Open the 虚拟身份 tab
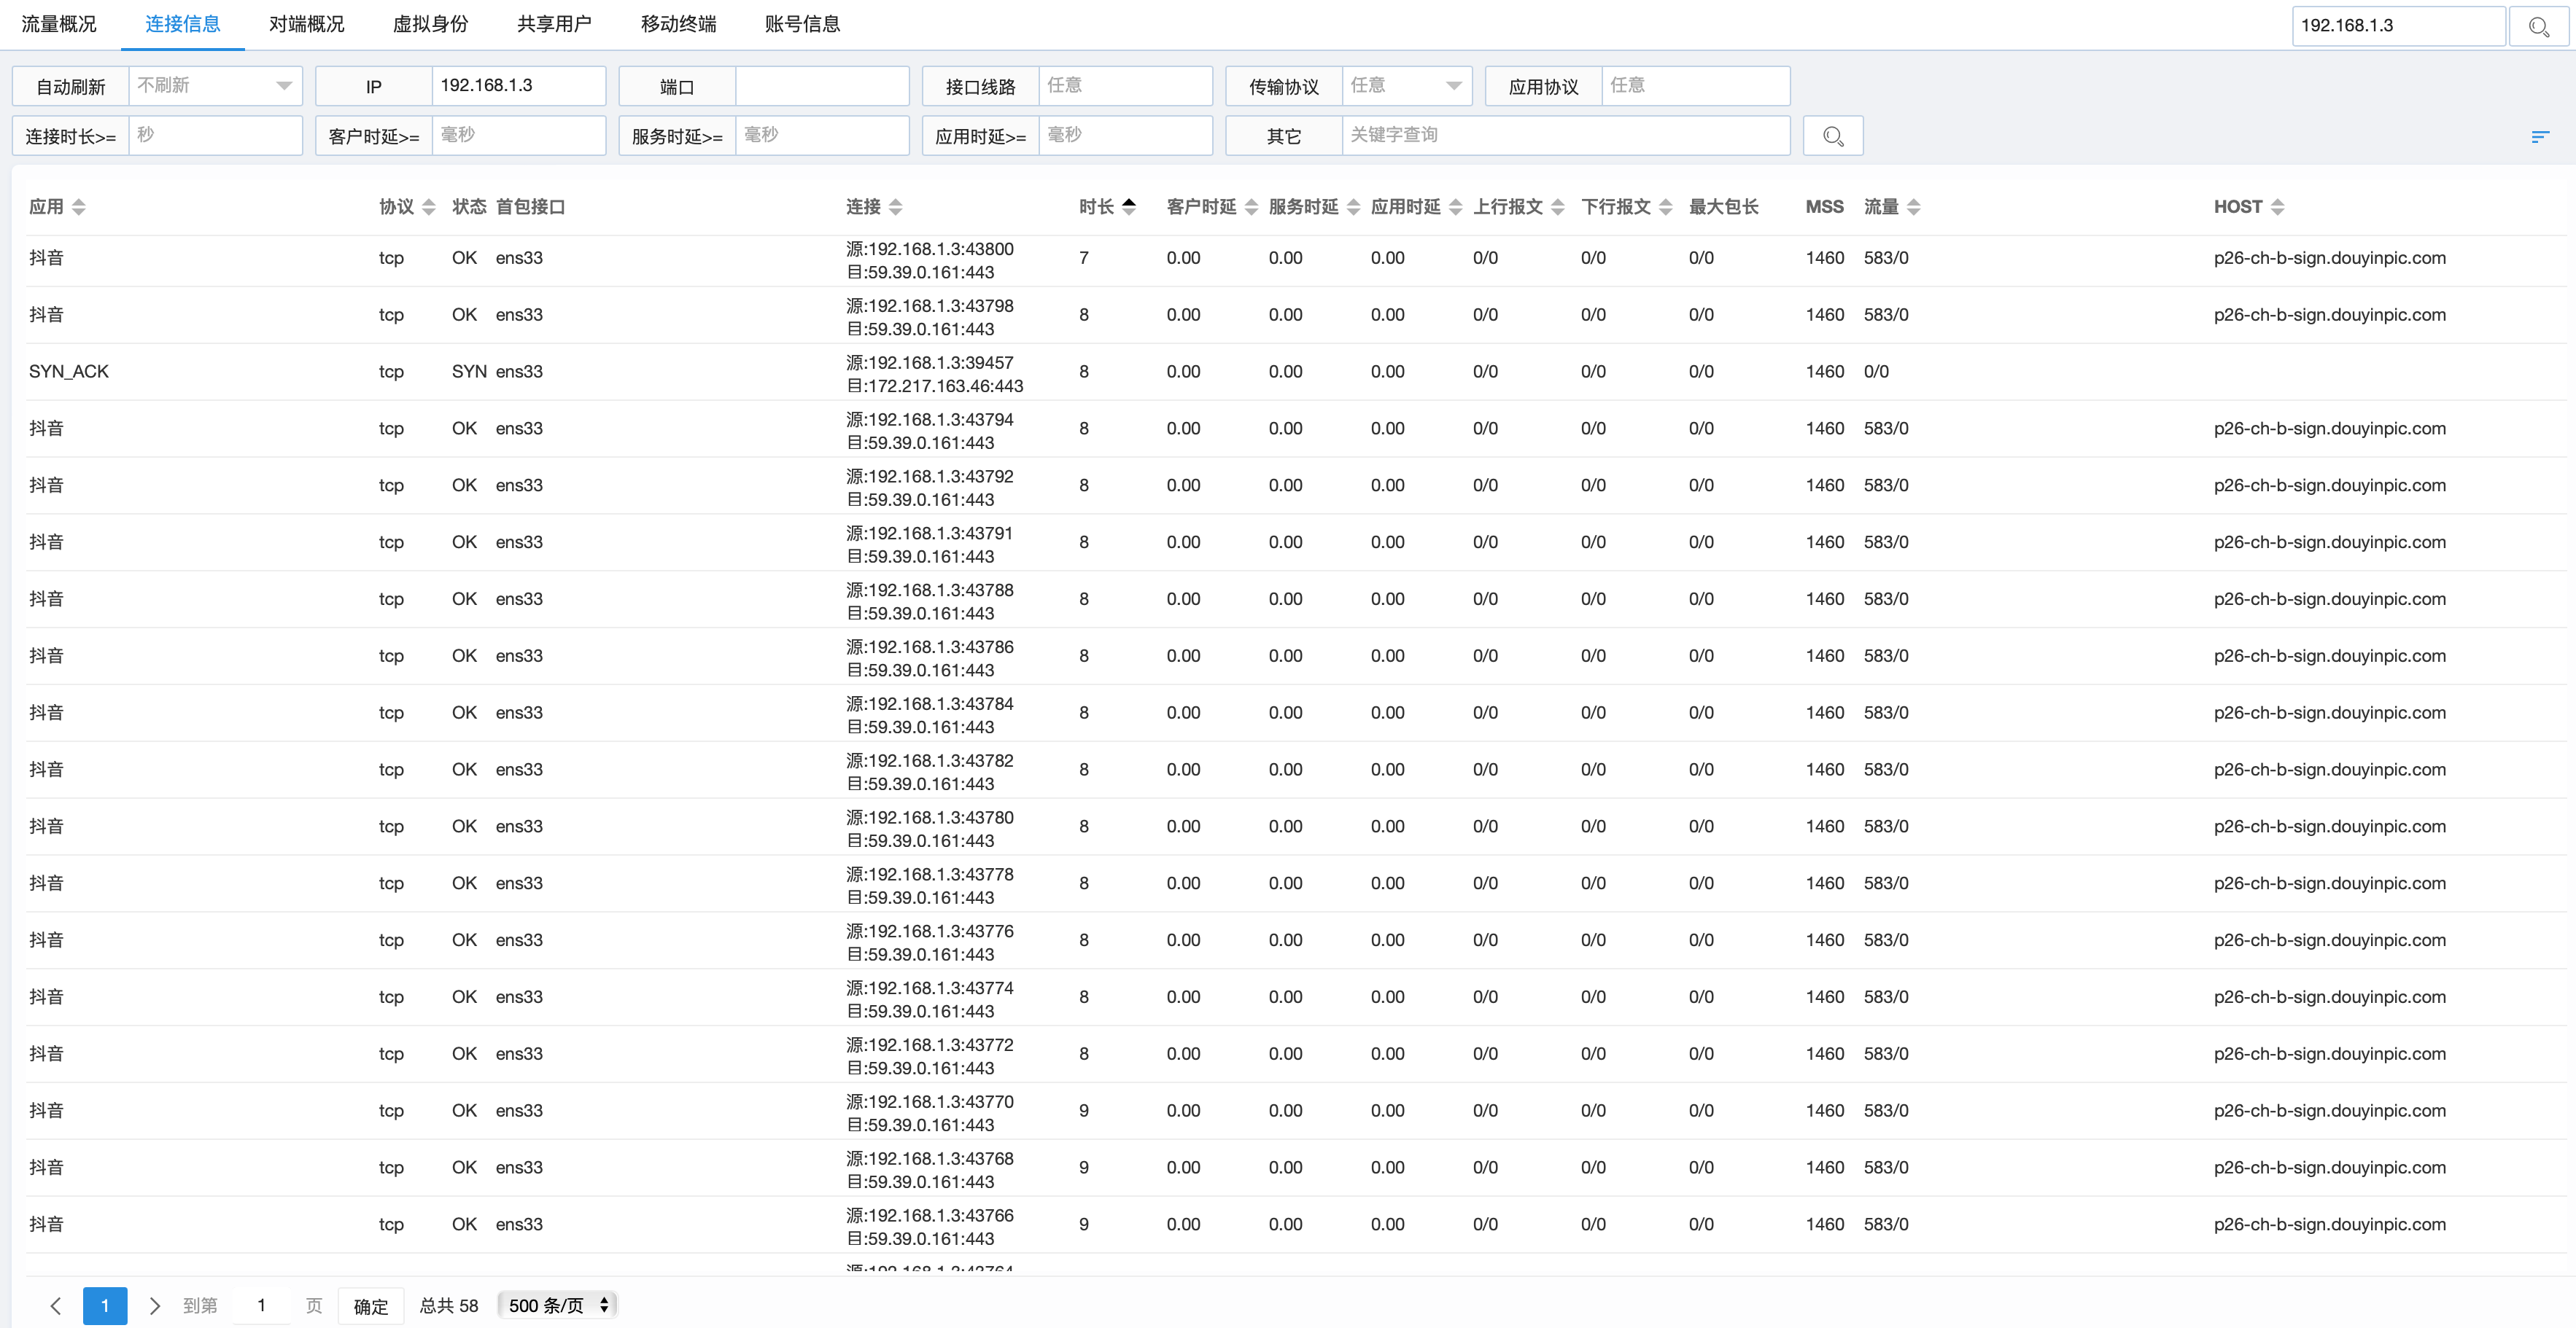 [x=430, y=24]
